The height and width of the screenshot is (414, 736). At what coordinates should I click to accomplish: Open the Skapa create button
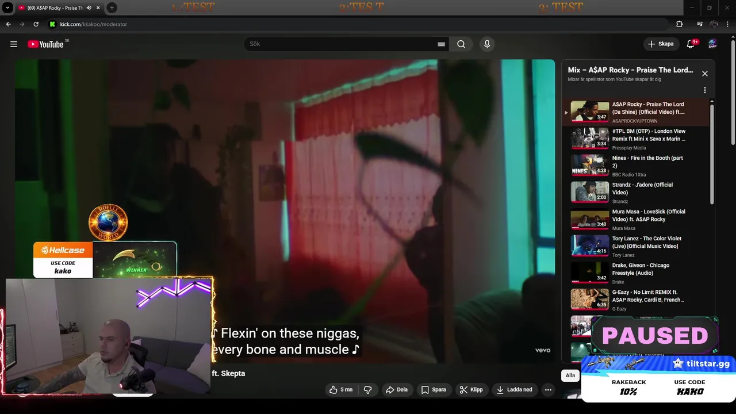[661, 44]
